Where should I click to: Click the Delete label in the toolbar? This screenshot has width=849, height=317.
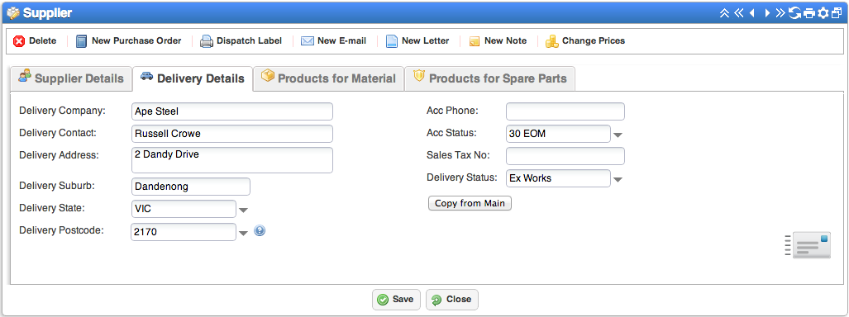(x=43, y=41)
